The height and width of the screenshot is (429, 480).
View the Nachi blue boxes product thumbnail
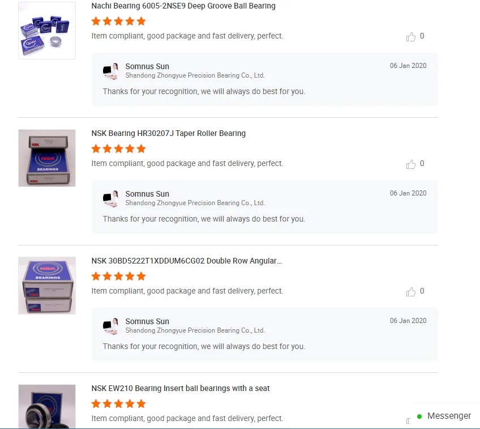(x=47, y=31)
